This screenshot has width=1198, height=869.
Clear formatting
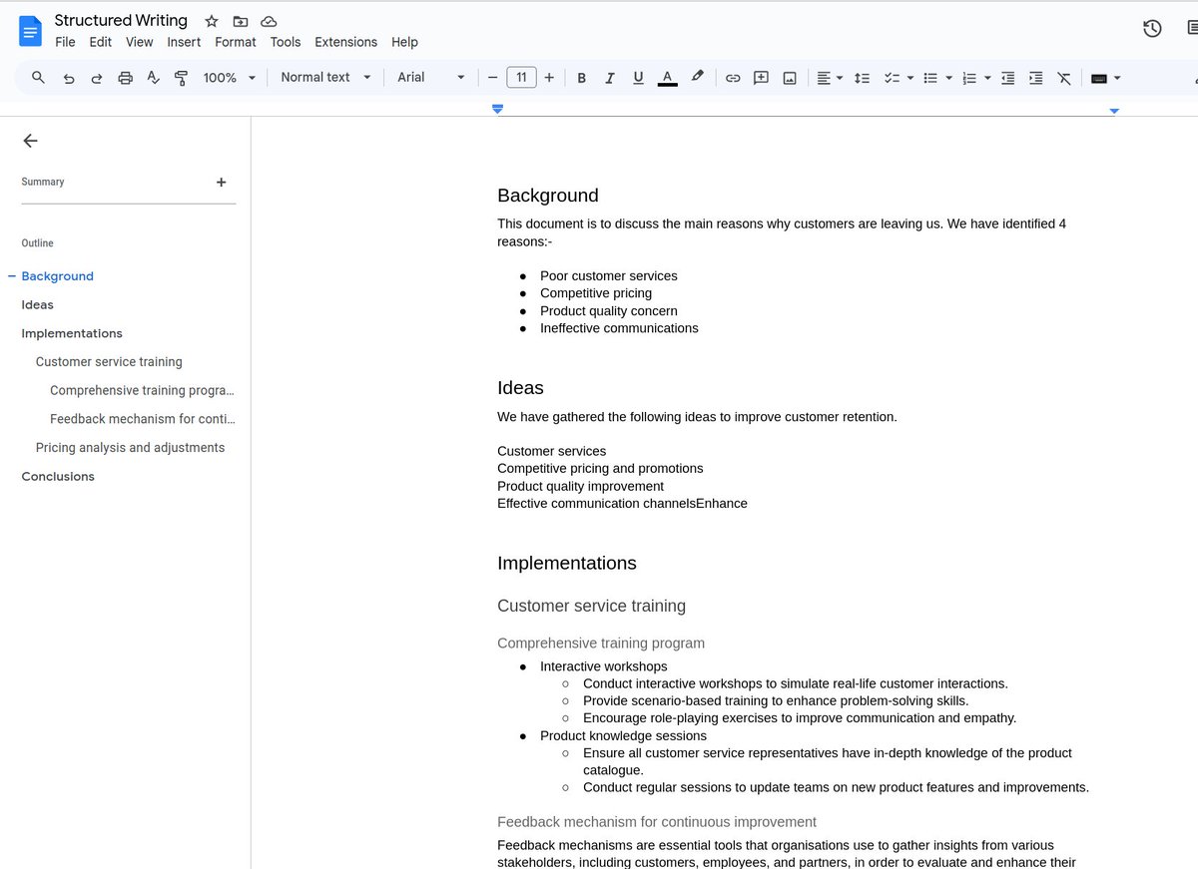[1064, 78]
